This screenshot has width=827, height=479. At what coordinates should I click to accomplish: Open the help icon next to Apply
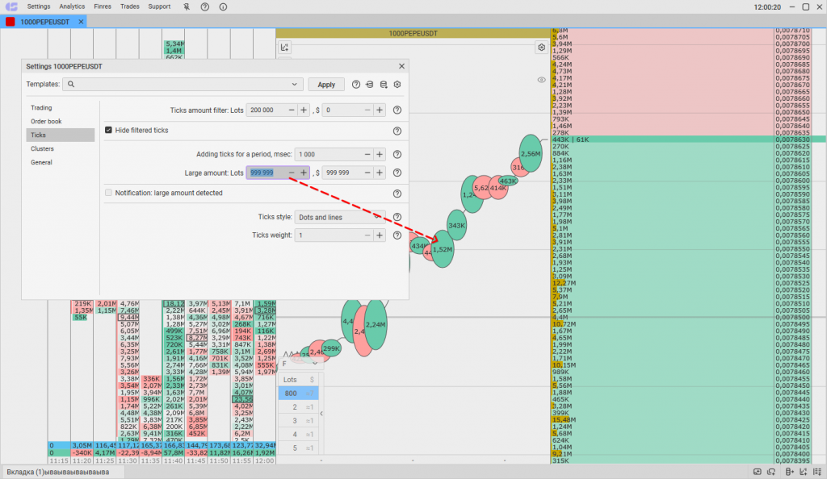[356, 84]
